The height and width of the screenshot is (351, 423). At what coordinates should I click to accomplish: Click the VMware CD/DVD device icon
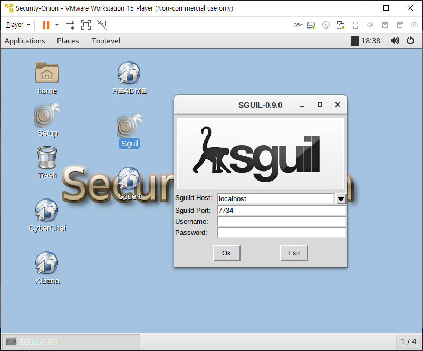pyautogui.click(x=326, y=25)
